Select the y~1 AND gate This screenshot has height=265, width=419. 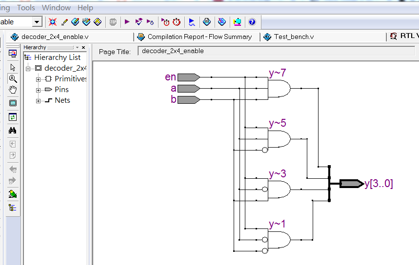(279, 240)
